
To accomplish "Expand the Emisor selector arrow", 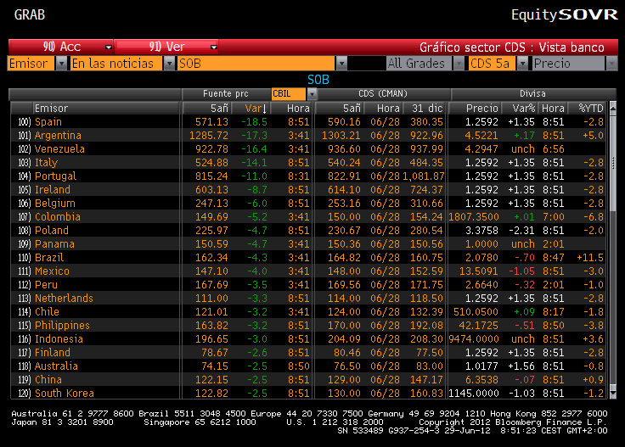I will tap(61, 64).
